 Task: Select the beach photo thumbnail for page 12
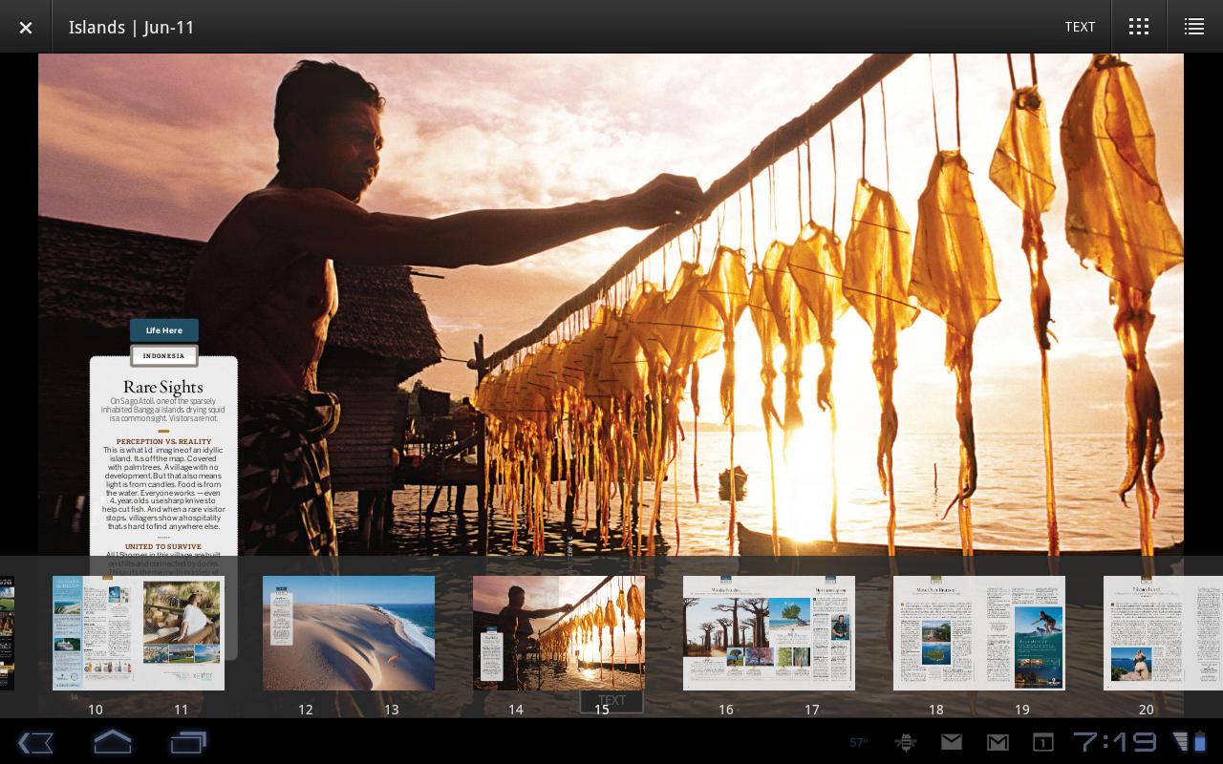coord(306,633)
